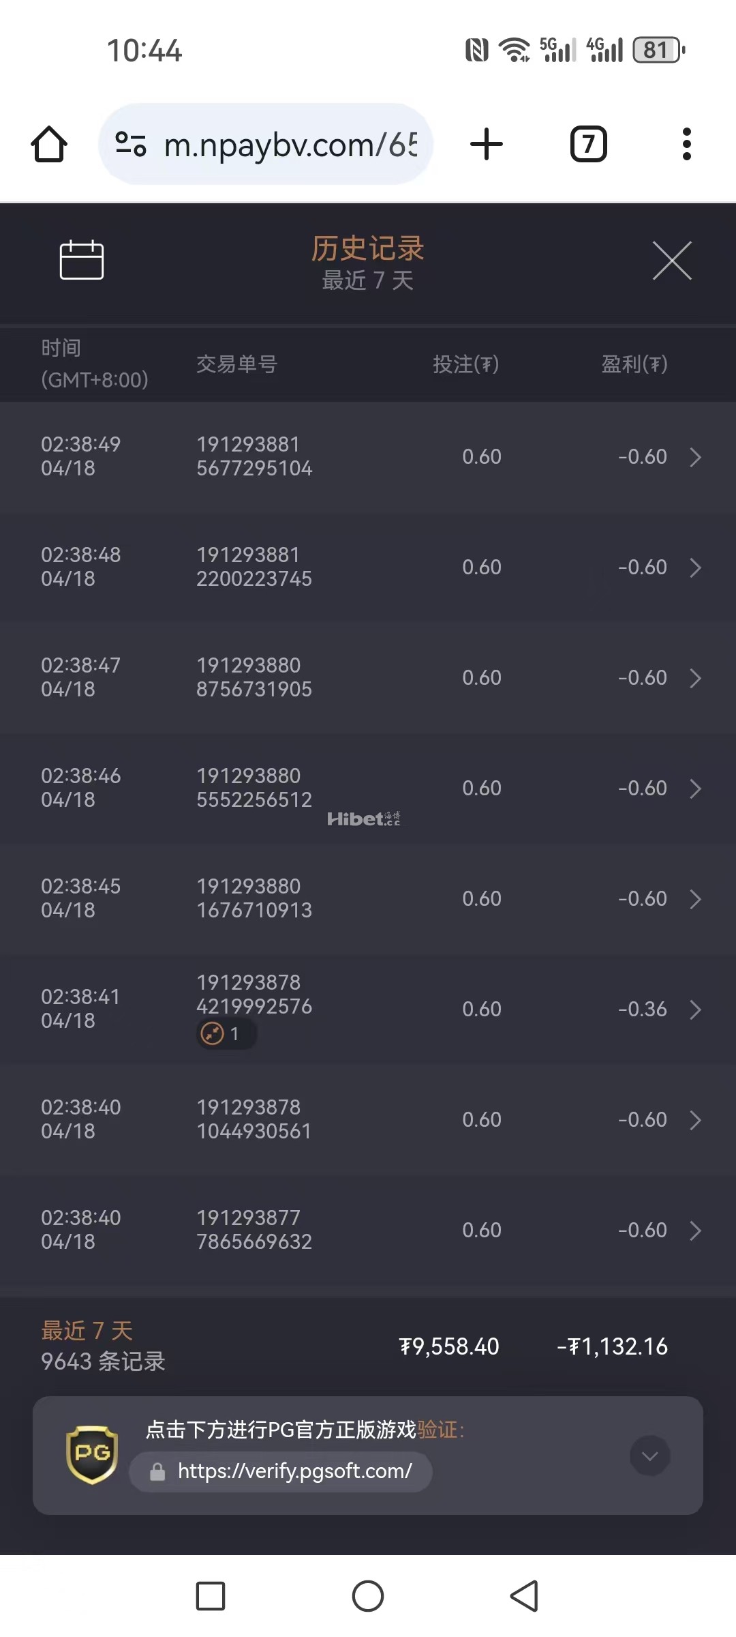This screenshot has width=736, height=1637.
Task: Select the transaction ending in 2200223745
Action: (x=254, y=567)
